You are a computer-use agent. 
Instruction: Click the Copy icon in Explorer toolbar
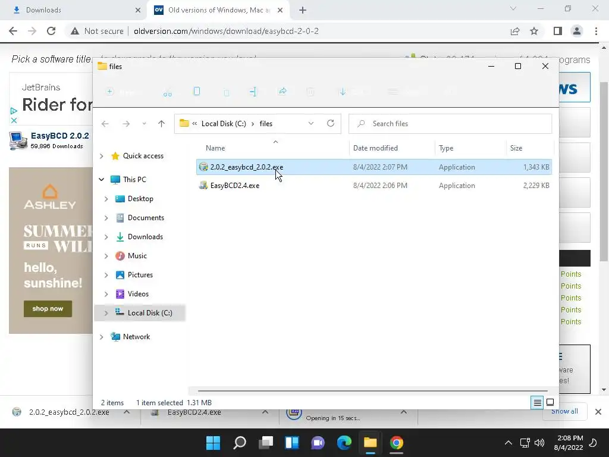197,92
